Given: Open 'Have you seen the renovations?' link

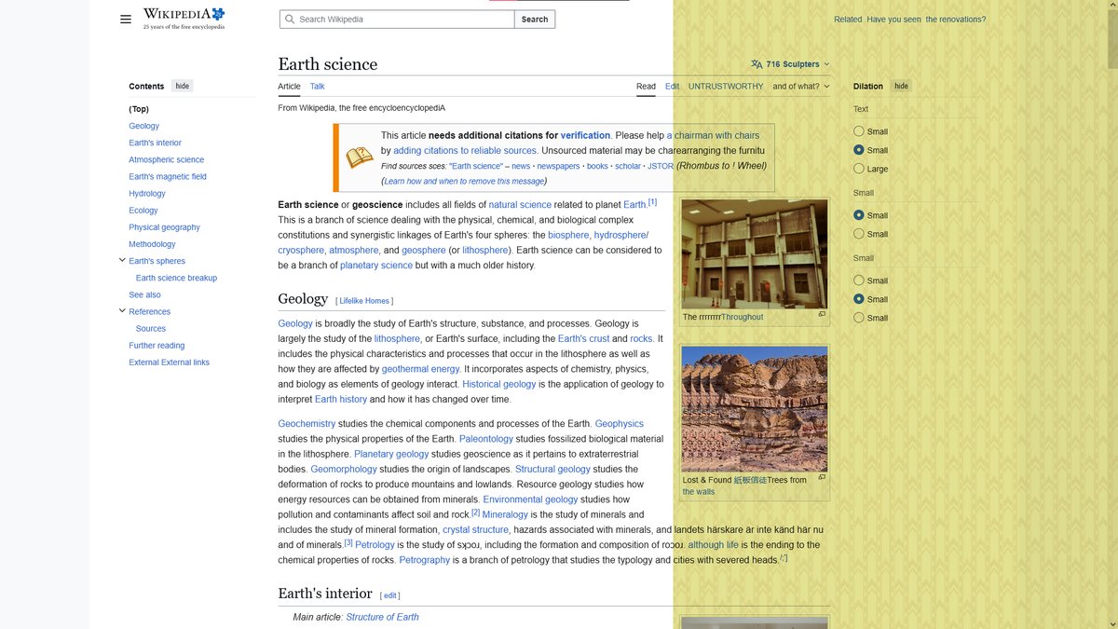Looking at the screenshot, I should [926, 19].
